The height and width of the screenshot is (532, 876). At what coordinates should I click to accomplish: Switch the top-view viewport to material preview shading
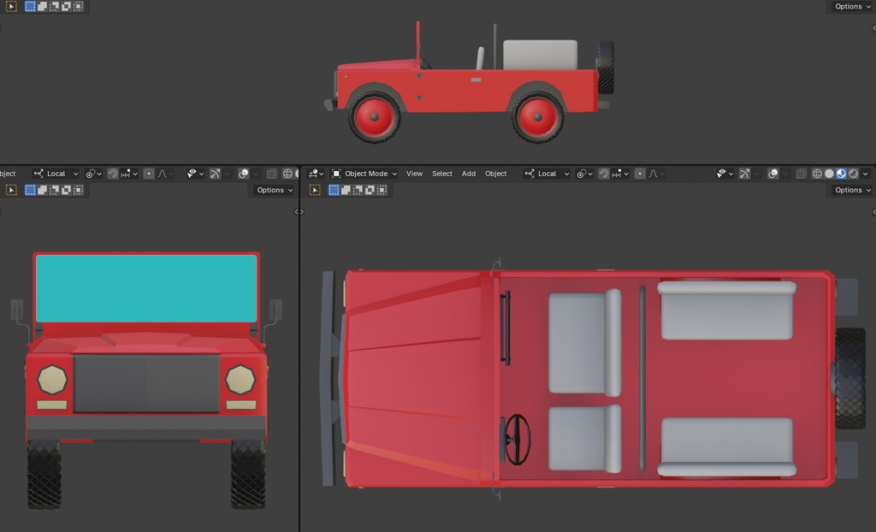point(841,174)
